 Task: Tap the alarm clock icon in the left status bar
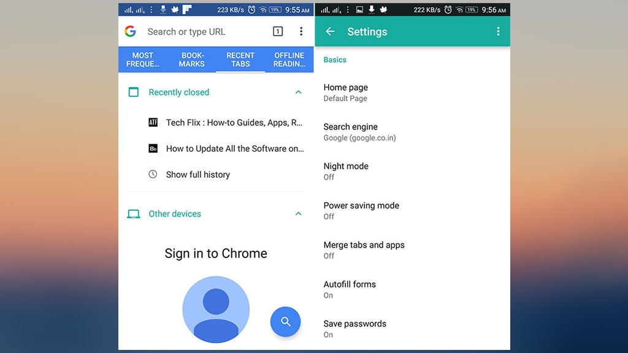coord(251,10)
